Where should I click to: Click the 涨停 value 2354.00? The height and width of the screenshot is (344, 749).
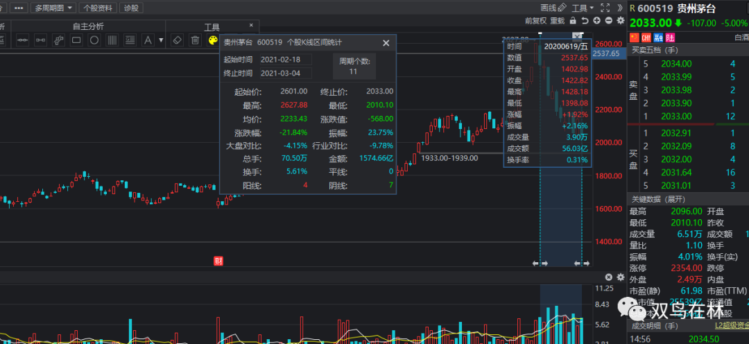[x=687, y=268]
